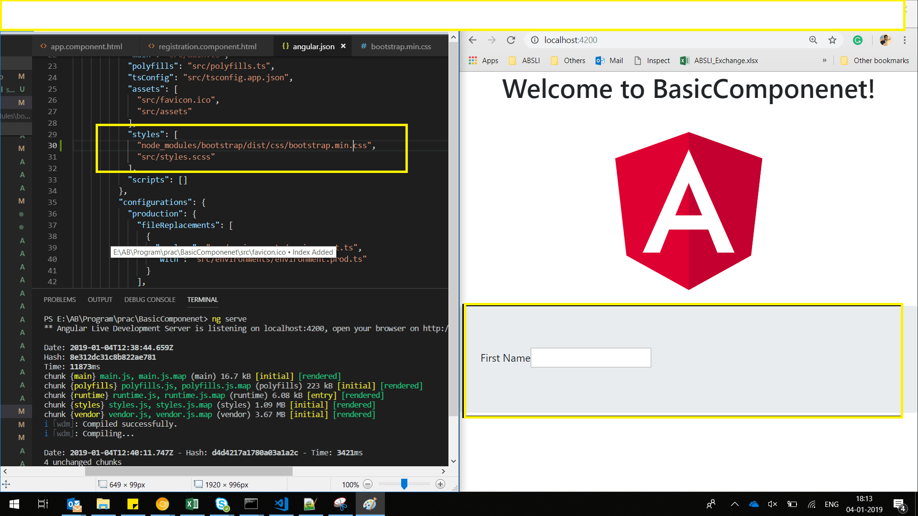Open Task View on the taskbar
Viewport: 918px width, 516px height.
43,504
